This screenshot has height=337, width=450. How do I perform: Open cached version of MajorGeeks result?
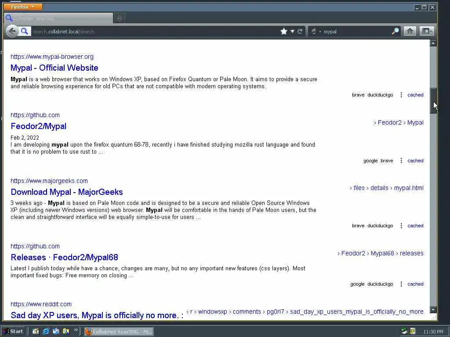(415, 226)
